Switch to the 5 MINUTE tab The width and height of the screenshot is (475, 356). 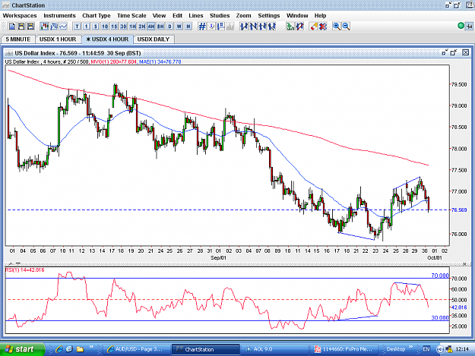18,39
